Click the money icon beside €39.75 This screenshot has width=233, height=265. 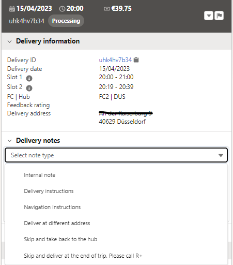point(107,9)
